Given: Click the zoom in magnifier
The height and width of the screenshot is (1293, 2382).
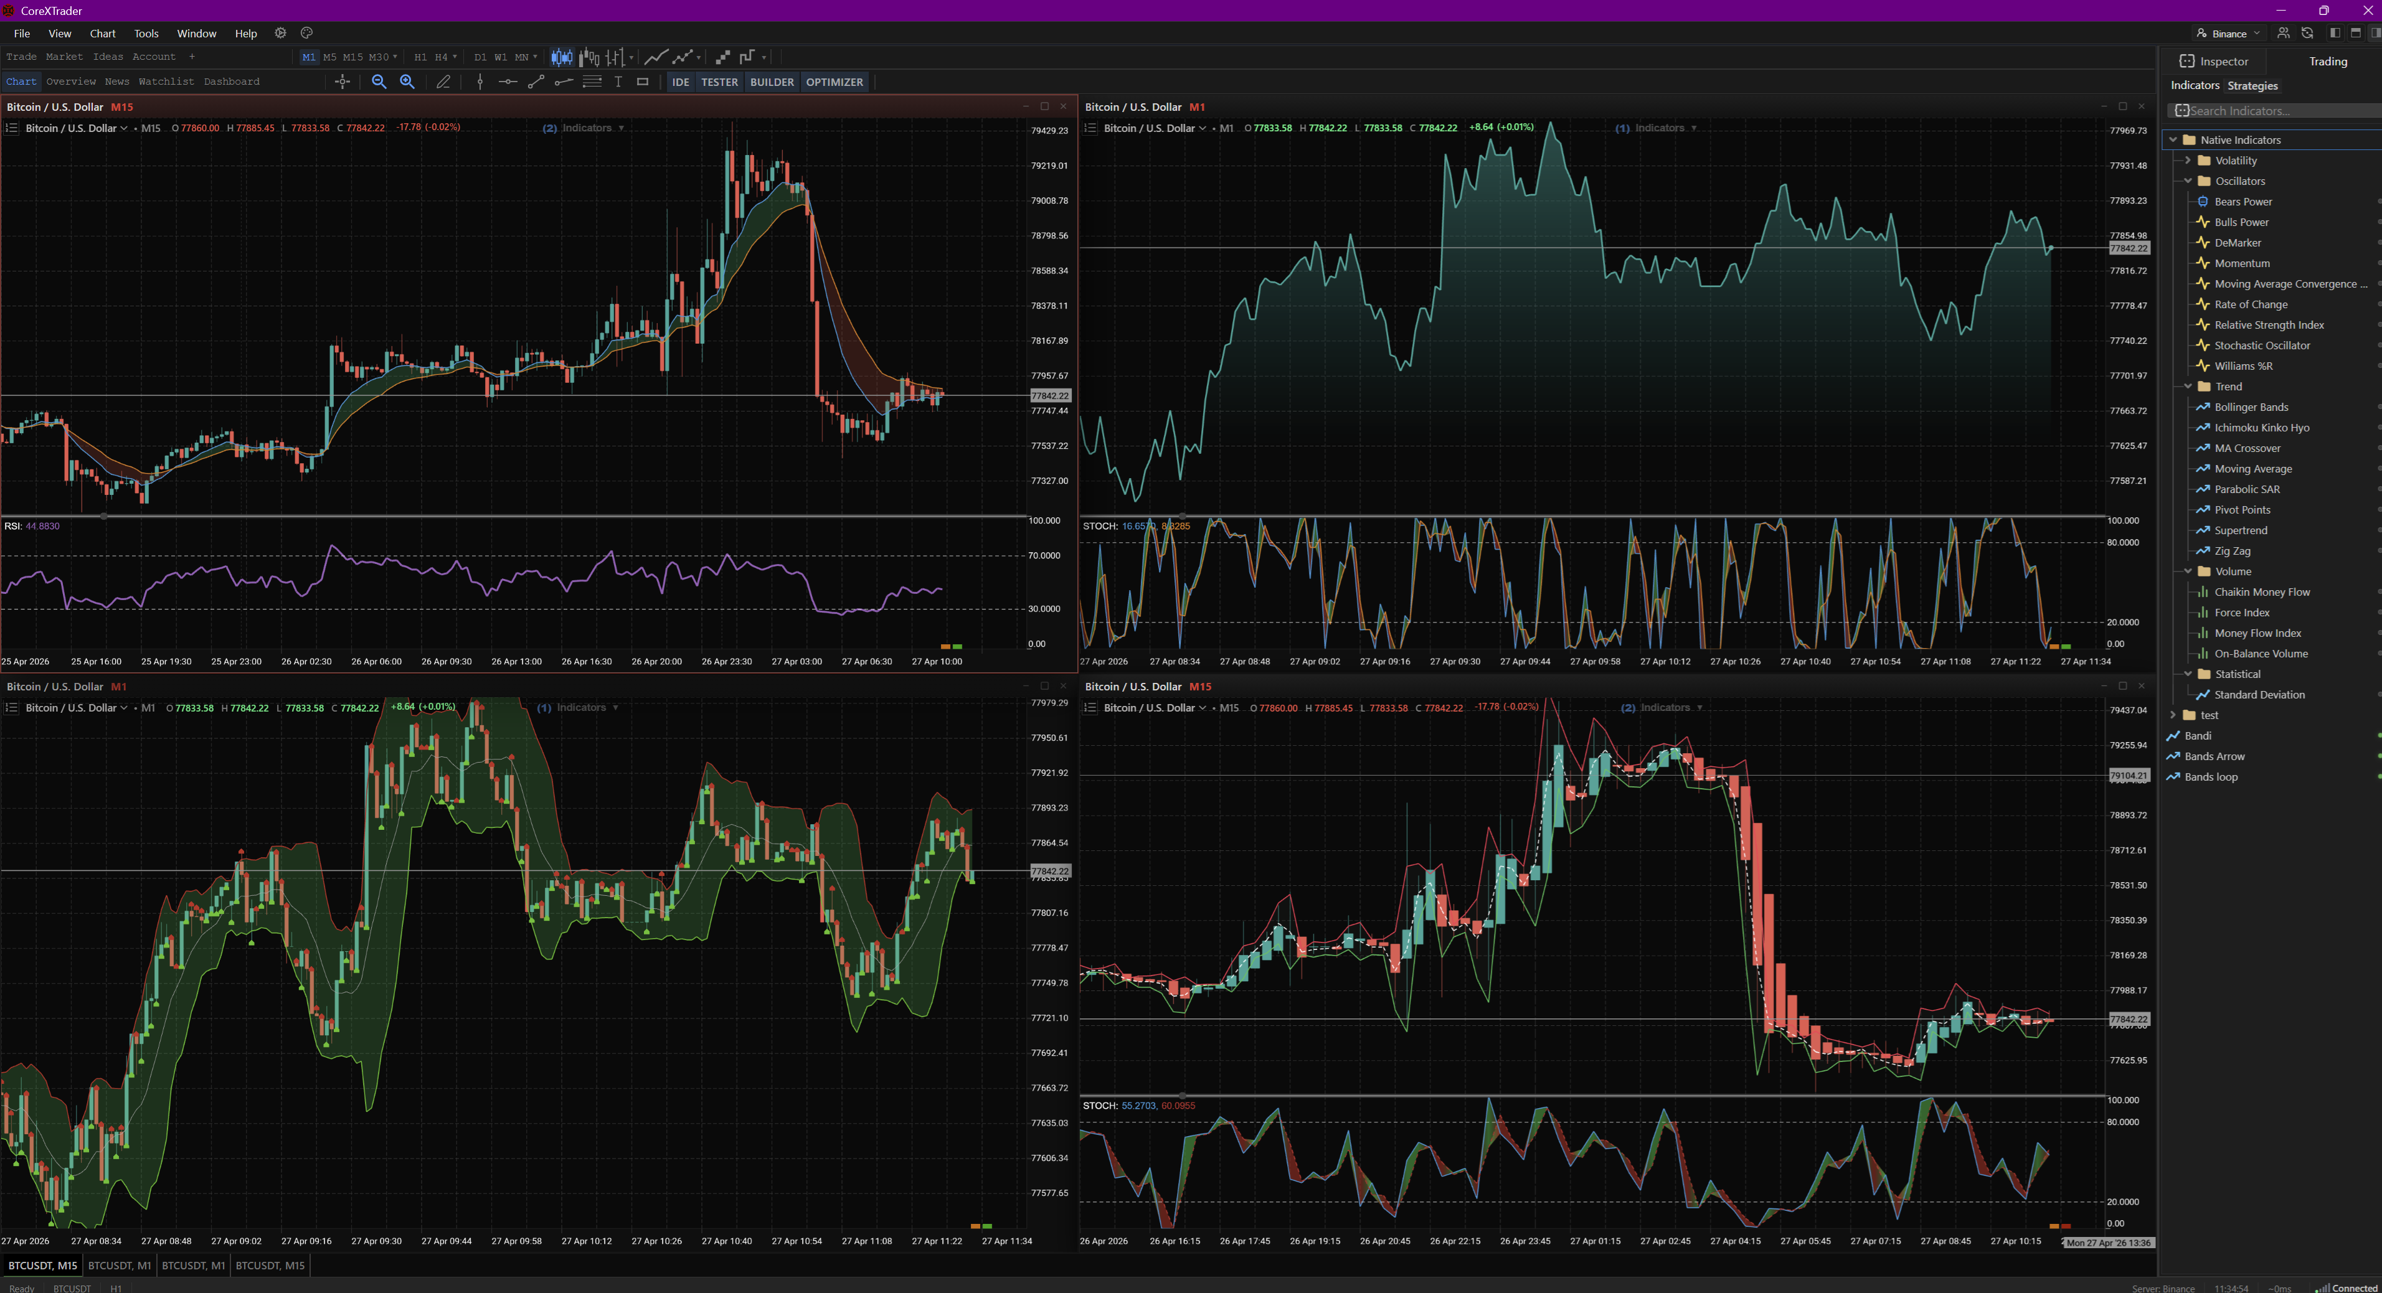Looking at the screenshot, I should point(407,82).
